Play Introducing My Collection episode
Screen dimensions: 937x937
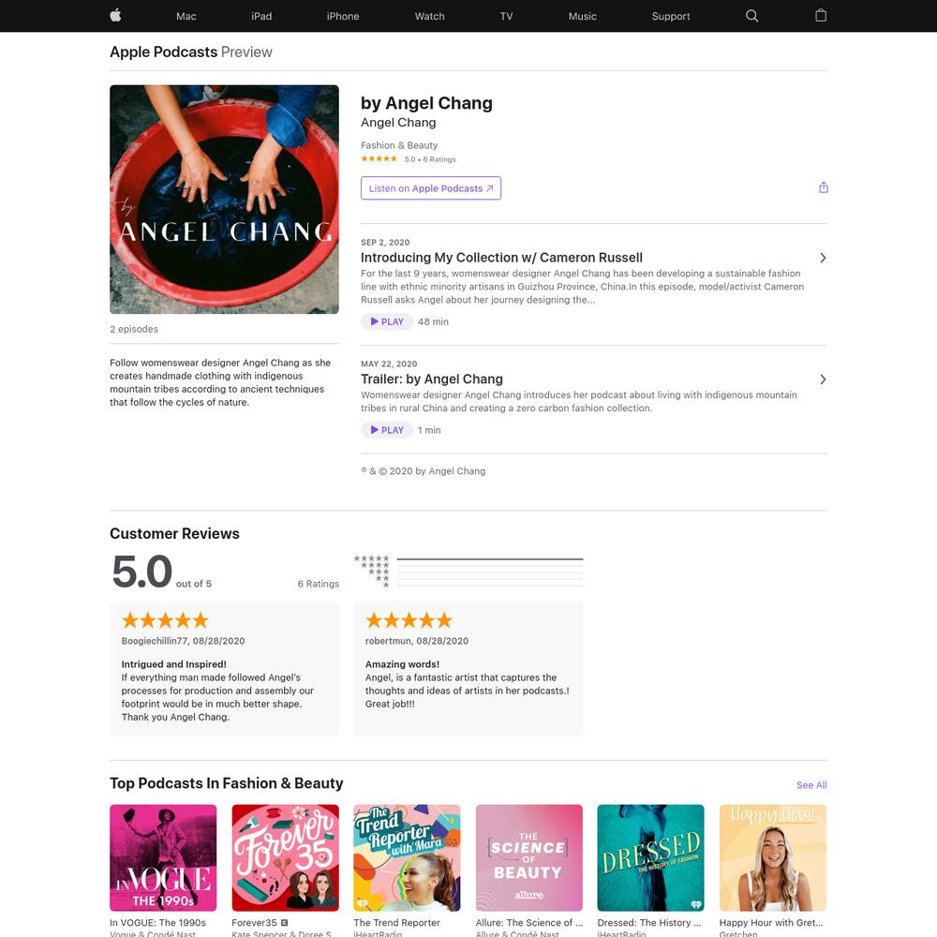click(x=387, y=321)
